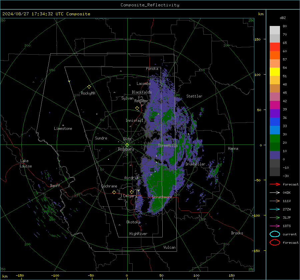Pick the bright green 30-20 dBZ swatch

click(275, 139)
